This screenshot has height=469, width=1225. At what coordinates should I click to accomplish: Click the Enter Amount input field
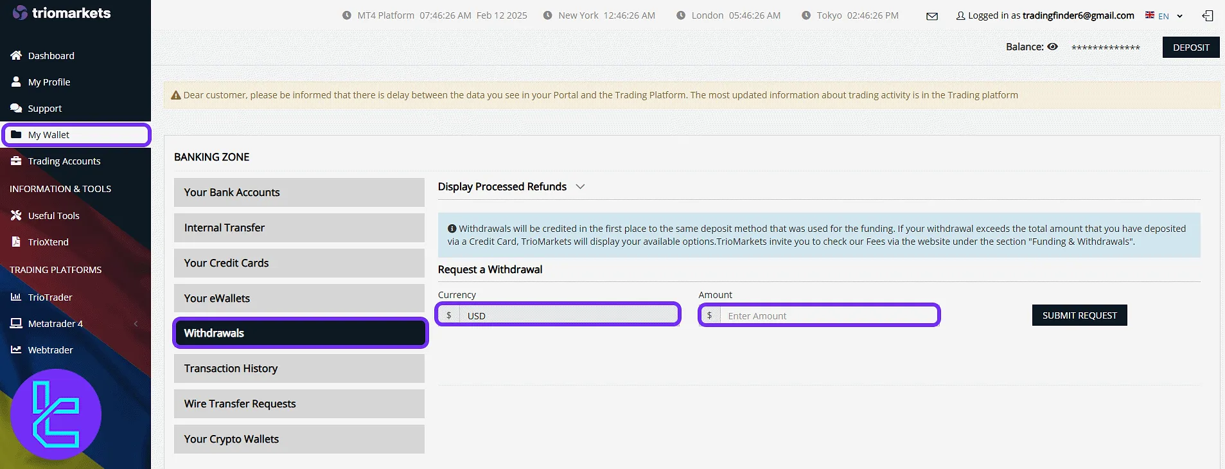pos(829,315)
